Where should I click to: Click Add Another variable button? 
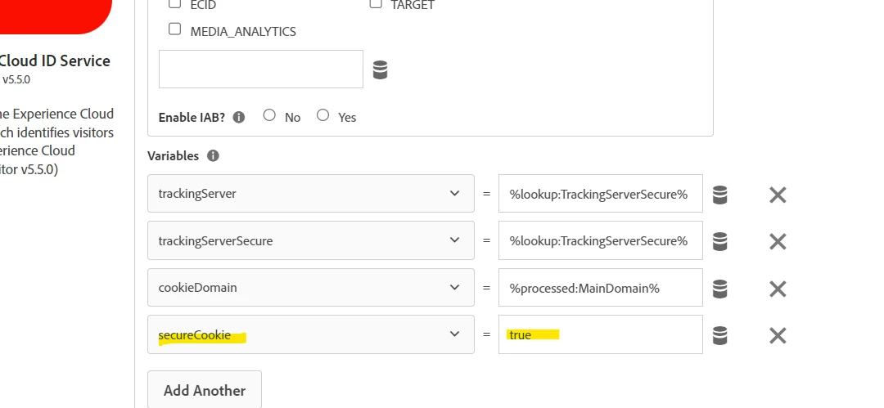[205, 390]
